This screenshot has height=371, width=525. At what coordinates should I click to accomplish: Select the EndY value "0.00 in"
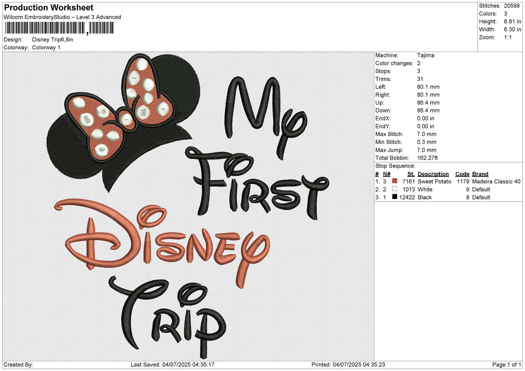click(426, 126)
